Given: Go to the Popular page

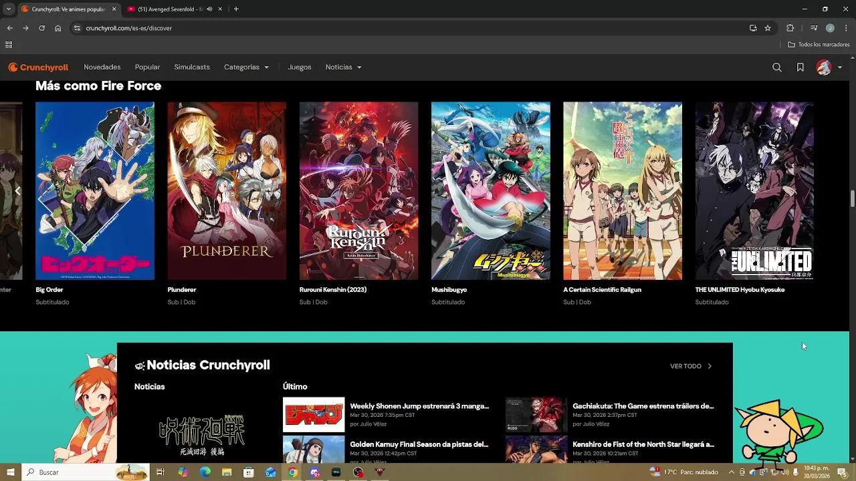Looking at the screenshot, I should click(147, 67).
